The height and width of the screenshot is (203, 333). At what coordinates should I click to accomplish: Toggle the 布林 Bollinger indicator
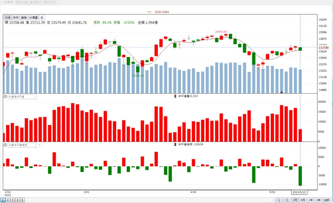[16, 18]
